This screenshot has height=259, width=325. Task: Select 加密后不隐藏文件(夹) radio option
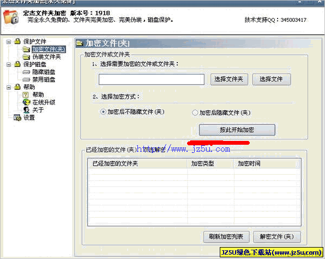tap(103, 112)
